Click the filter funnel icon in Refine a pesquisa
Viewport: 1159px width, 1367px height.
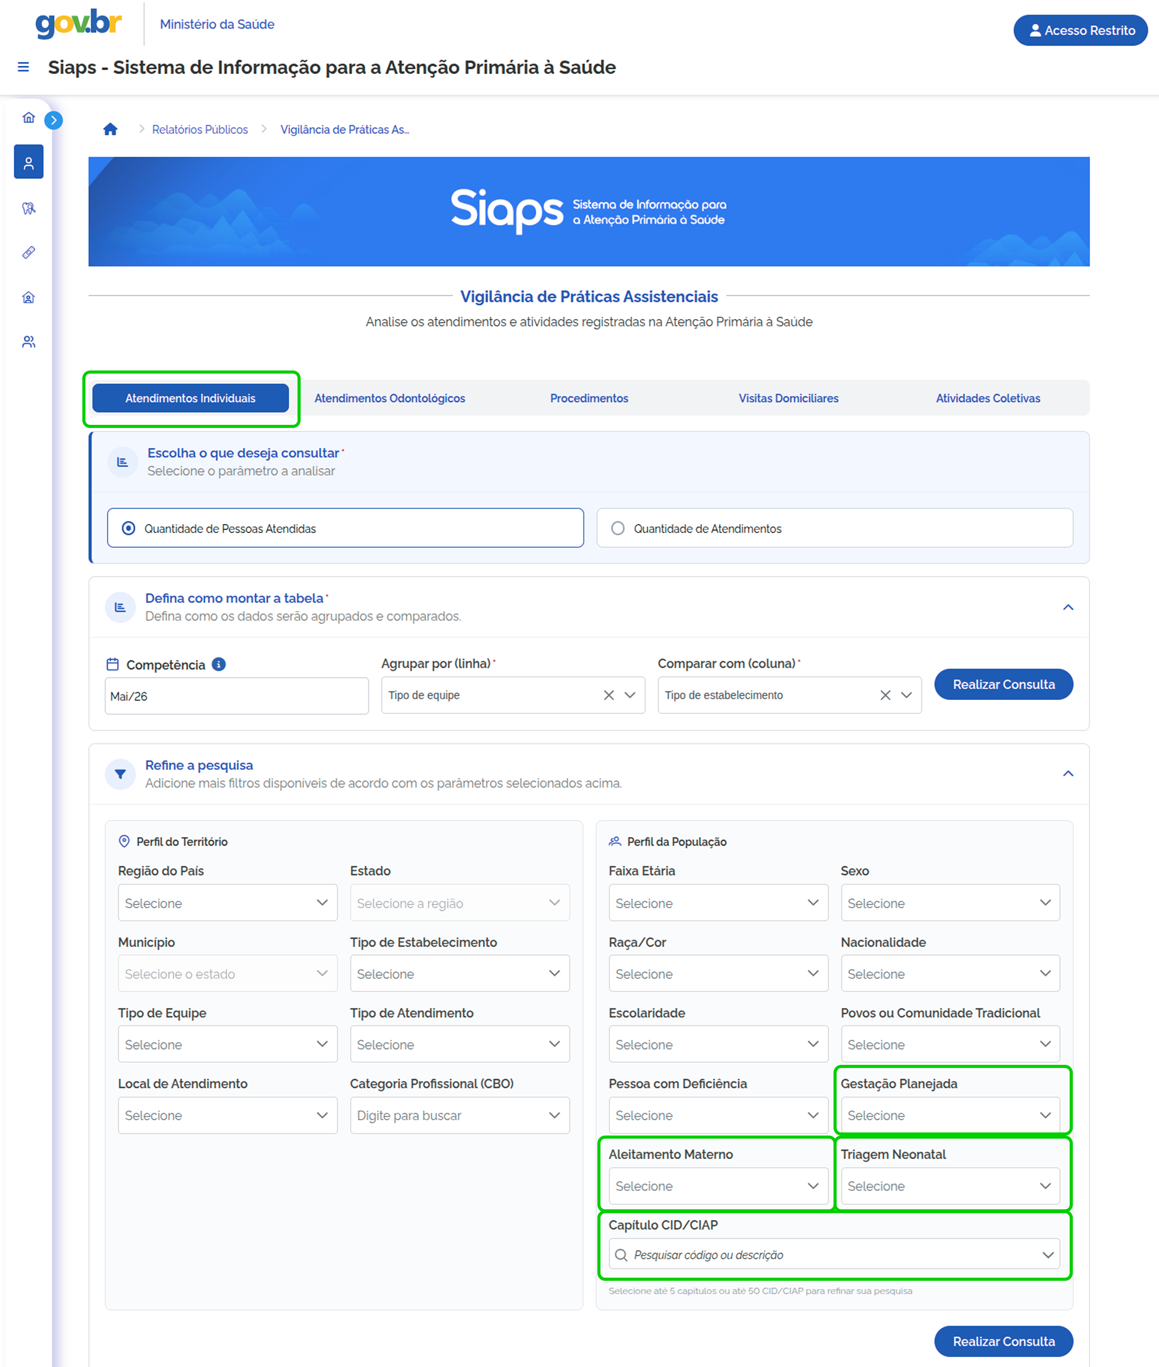tap(120, 774)
